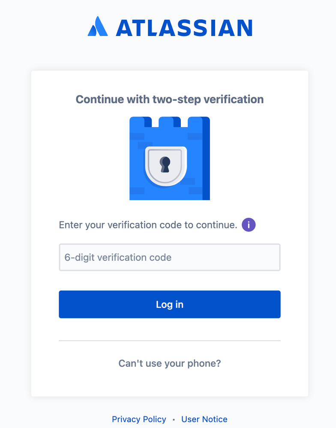Image resolution: width=336 pixels, height=428 pixels.
Task: Click the right battlement of the castle
Action: (x=199, y=122)
